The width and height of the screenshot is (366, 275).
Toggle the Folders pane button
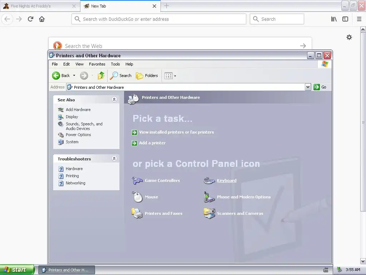point(147,76)
